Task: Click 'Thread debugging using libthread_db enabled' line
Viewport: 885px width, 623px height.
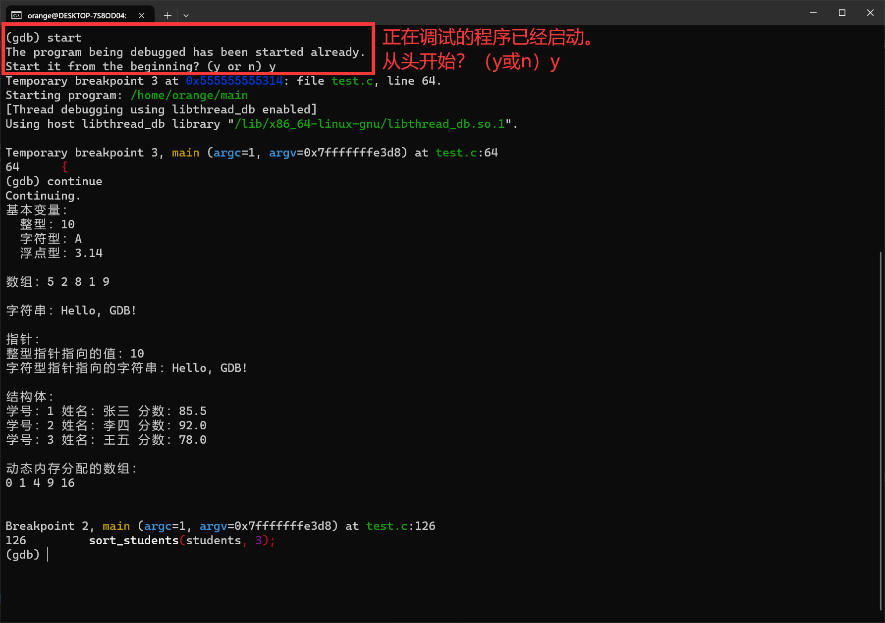Action: click(161, 109)
